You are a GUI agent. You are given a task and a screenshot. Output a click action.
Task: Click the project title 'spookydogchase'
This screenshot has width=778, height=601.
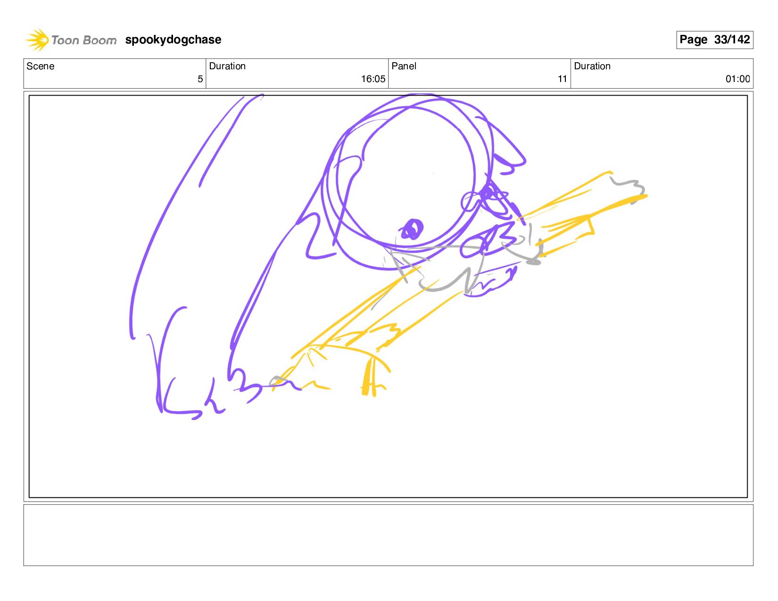pyautogui.click(x=173, y=40)
